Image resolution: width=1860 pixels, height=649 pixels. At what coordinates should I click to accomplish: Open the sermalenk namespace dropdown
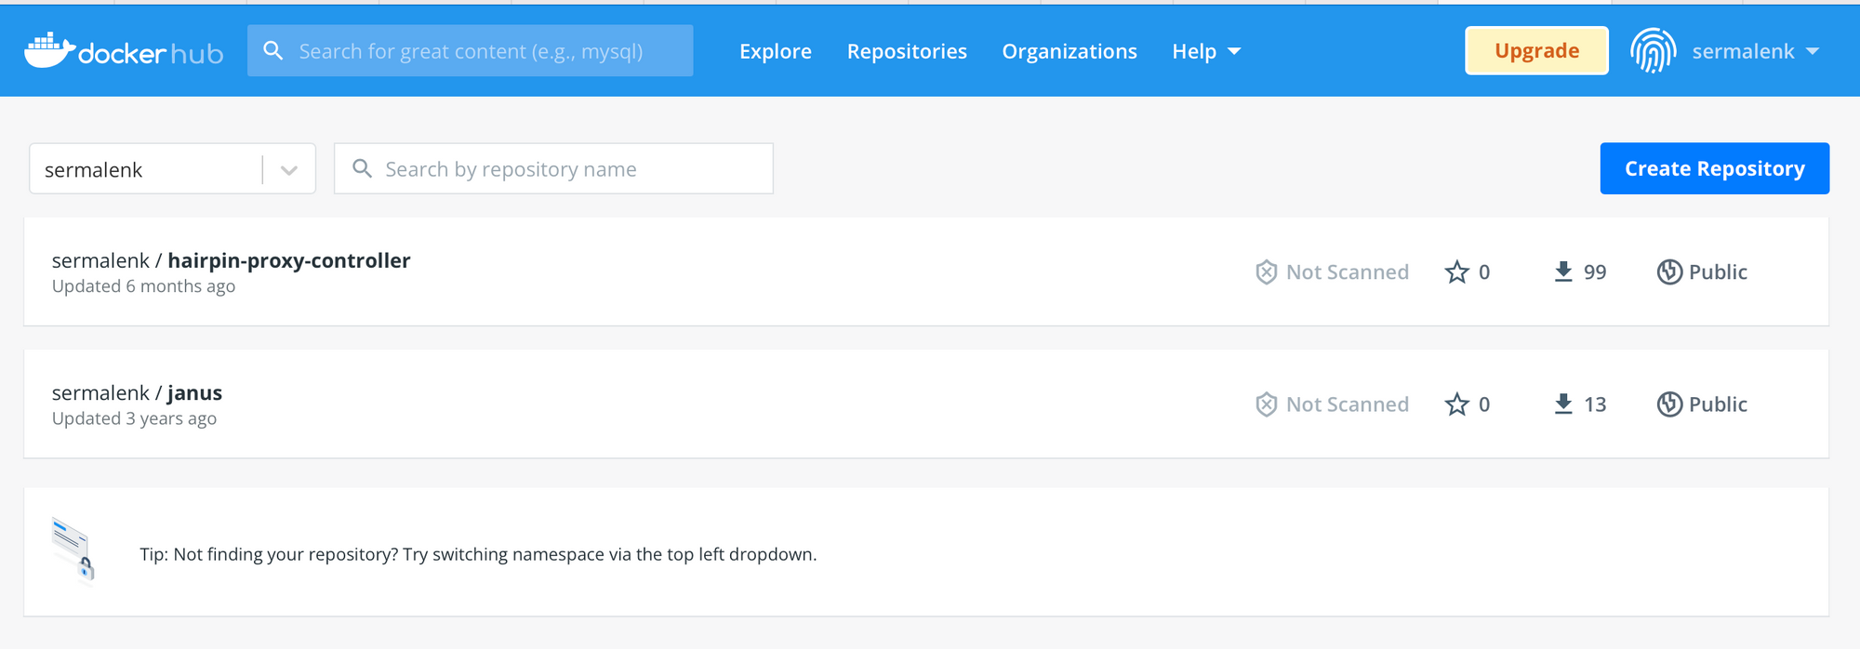(x=288, y=170)
